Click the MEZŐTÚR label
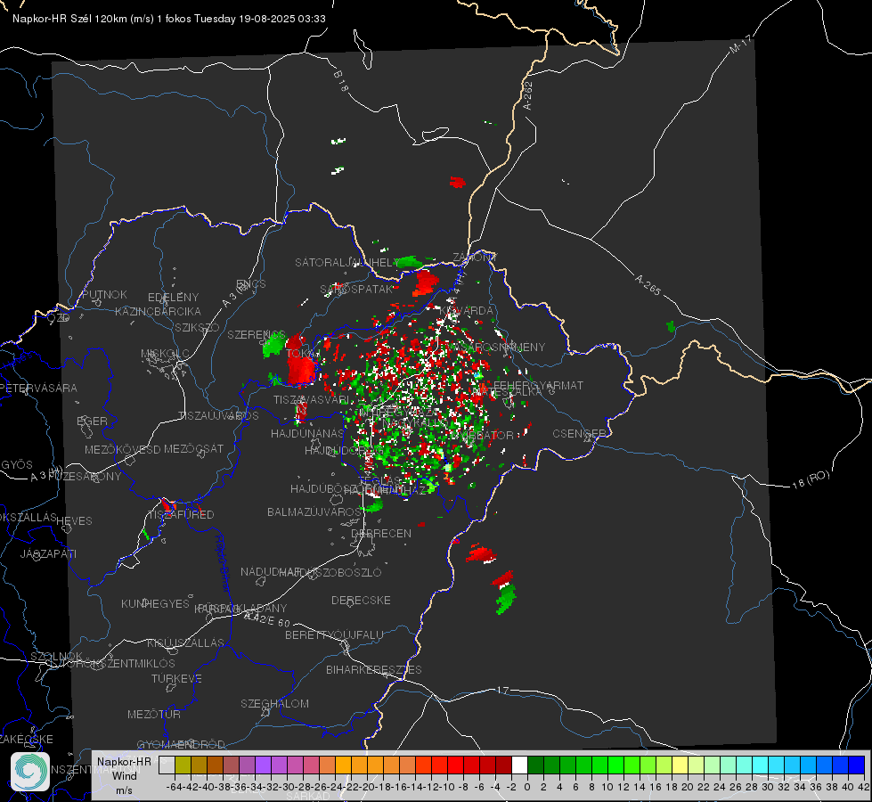The width and height of the screenshot is (872, 802). [154, 714]
